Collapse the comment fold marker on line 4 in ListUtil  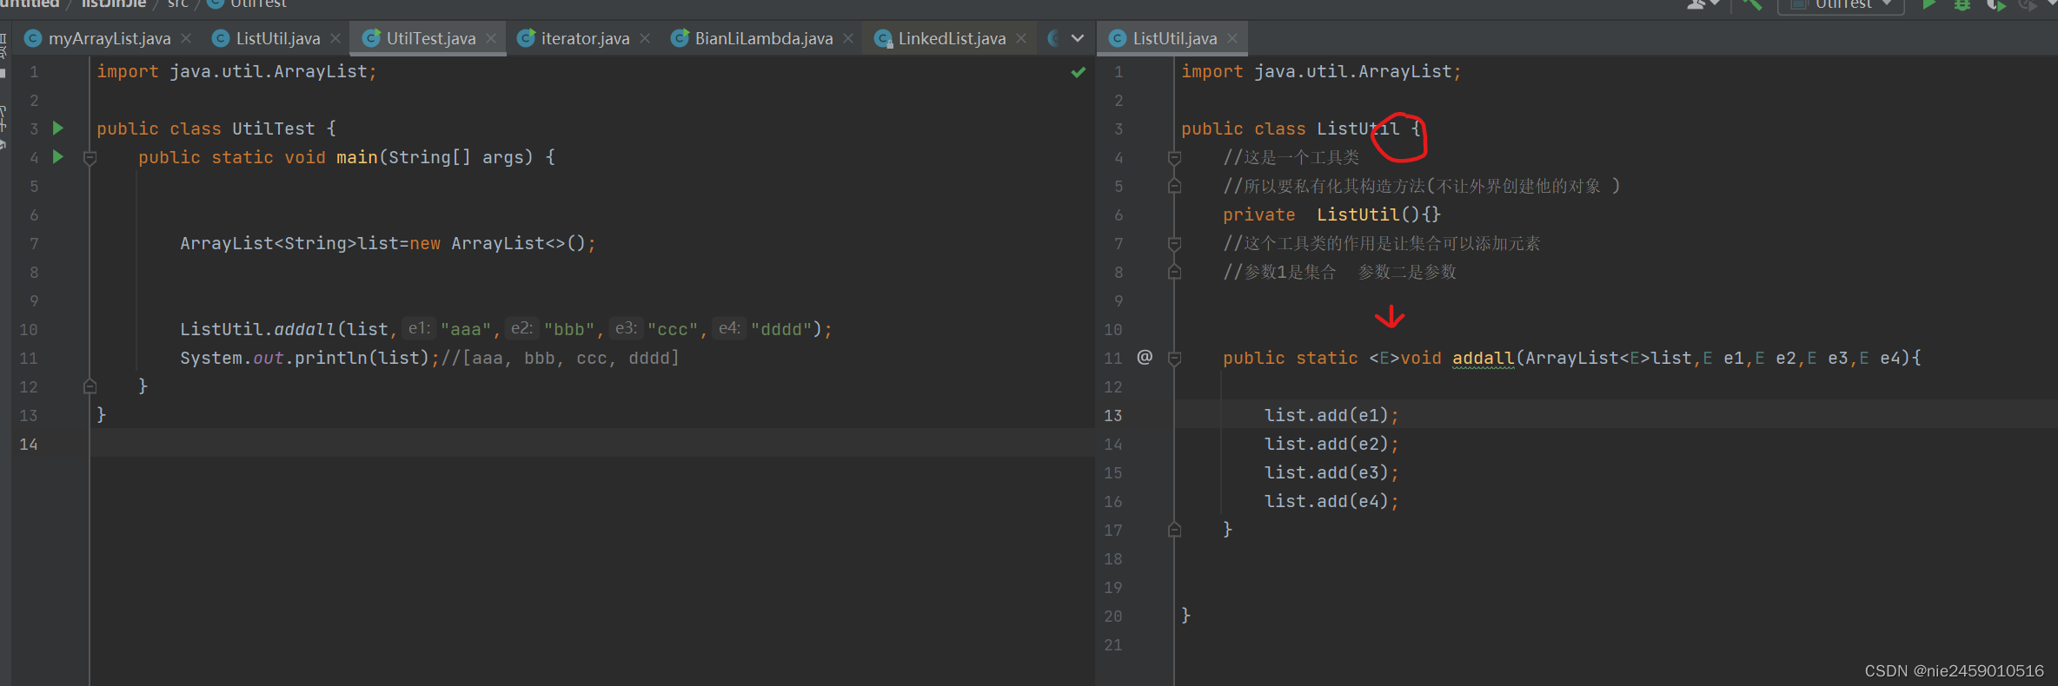(x=1174, y=157)
